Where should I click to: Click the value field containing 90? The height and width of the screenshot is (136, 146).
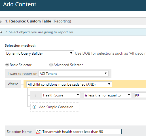pos(140,95)
